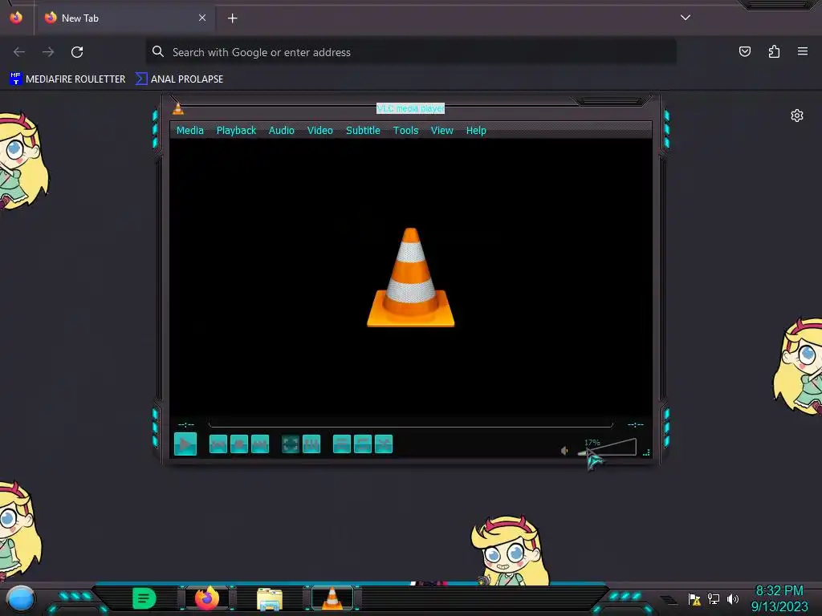This screenshot has width=822, height=616.
Task: Click the VLC window resize grip
Action: (646, 452)
